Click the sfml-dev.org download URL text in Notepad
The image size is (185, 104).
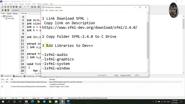point(90,27)
